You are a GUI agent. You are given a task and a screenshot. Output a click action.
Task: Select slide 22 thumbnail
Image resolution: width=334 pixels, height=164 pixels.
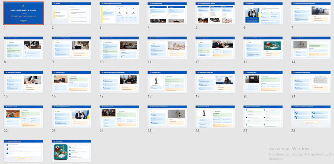tap(23, 117)
